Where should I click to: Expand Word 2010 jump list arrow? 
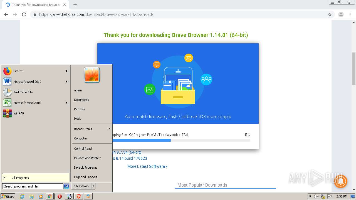[x=67, y=82]
